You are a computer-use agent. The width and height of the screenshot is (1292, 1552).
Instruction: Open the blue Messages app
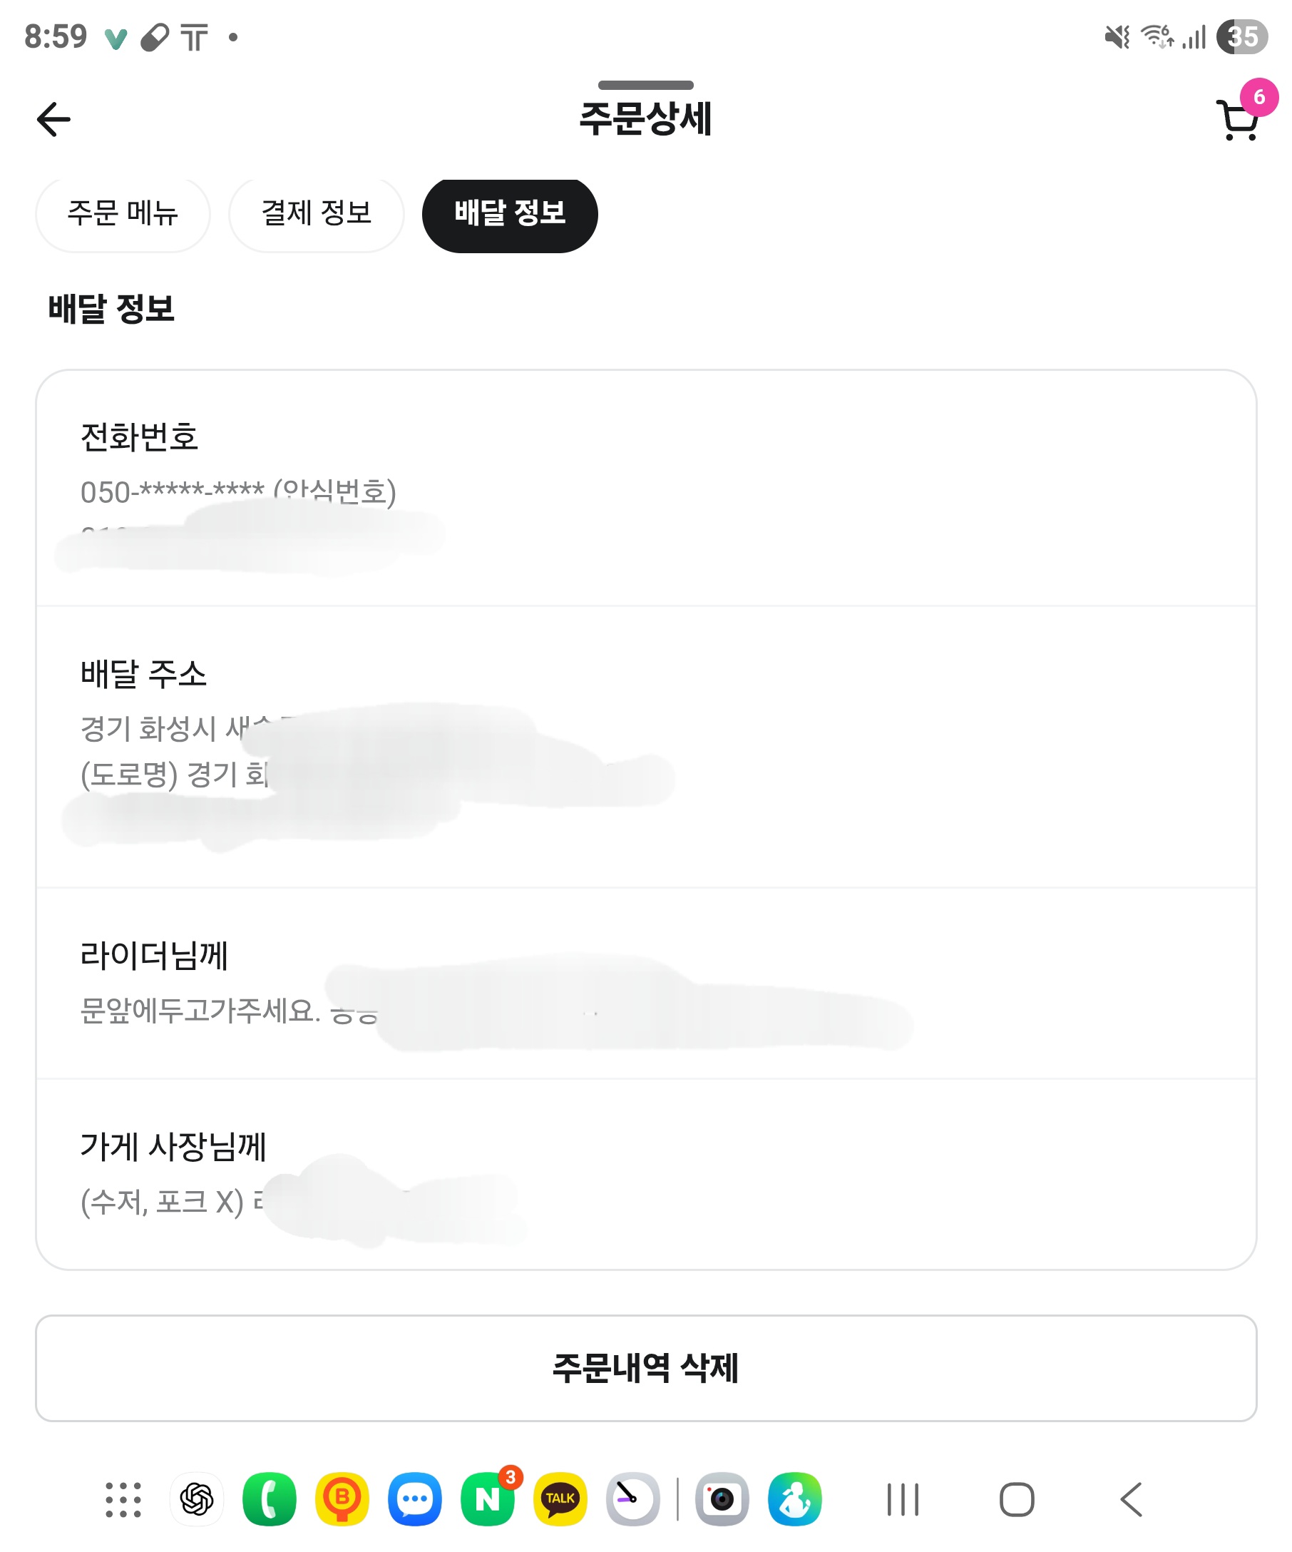[x=414, y=1499]
